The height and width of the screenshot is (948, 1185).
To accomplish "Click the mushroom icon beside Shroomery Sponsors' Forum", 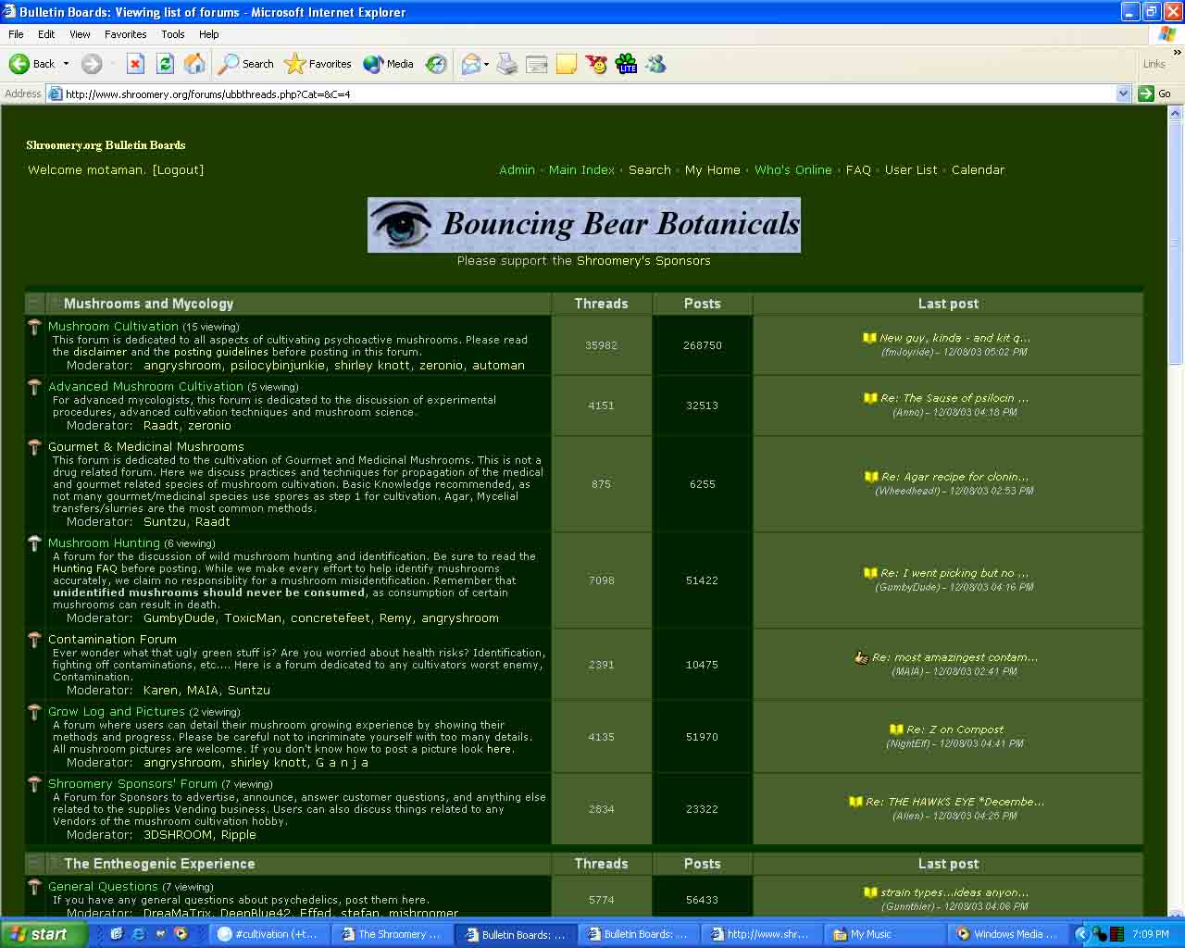I will [x=34, y=784].
